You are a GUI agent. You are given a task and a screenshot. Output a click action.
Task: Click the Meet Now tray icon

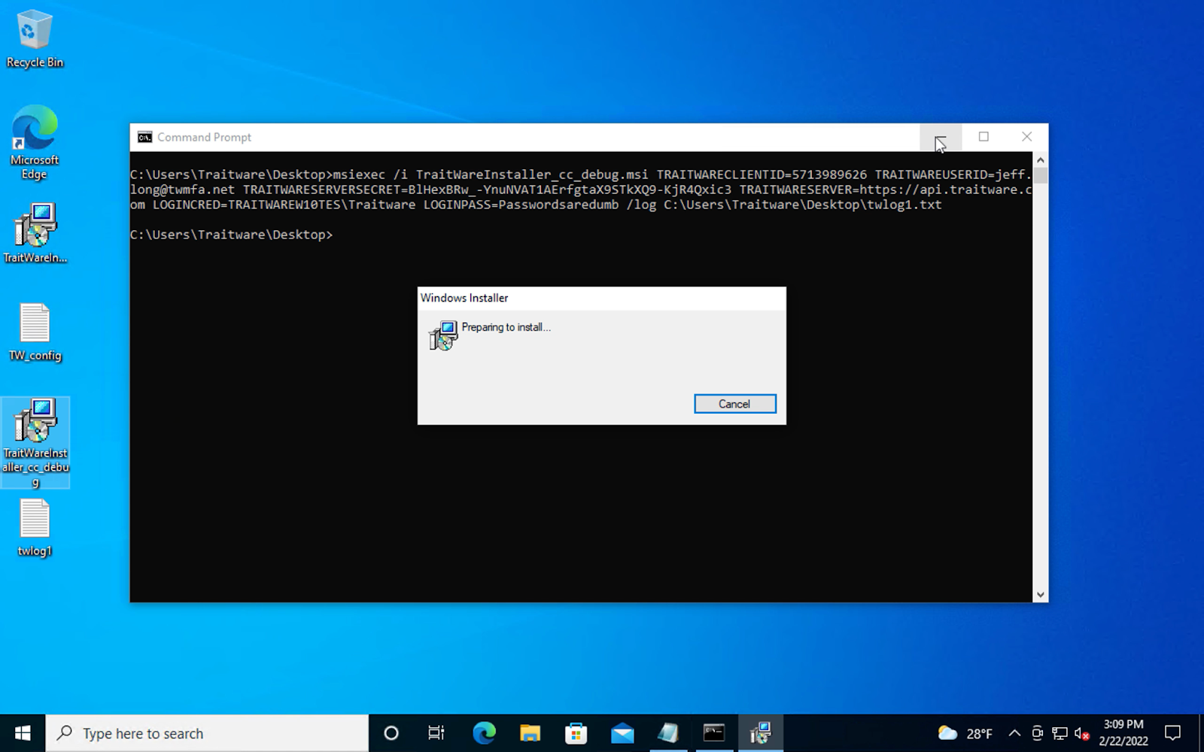[x=1037, y=733]
